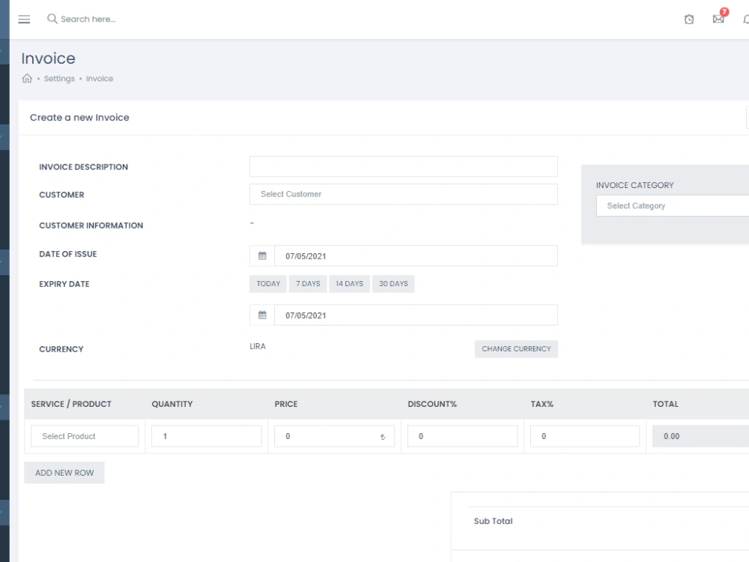The width and height of the screenshot is (749, 562).
Task: Set expiry to 30 Days
Action: pyautogui.click(x=393, y=283)
